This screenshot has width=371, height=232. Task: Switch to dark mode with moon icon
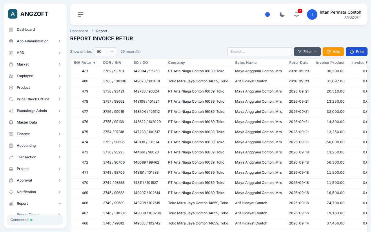coord(282,14)
